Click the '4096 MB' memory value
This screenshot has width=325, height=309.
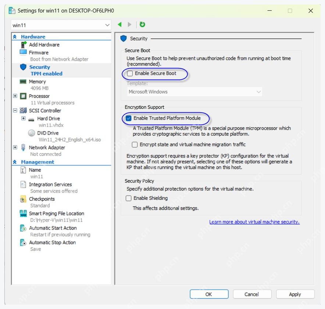pos(39,88)
